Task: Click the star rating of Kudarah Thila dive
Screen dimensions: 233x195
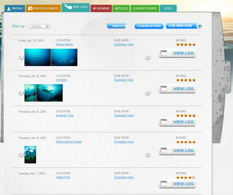Action: 186,116
